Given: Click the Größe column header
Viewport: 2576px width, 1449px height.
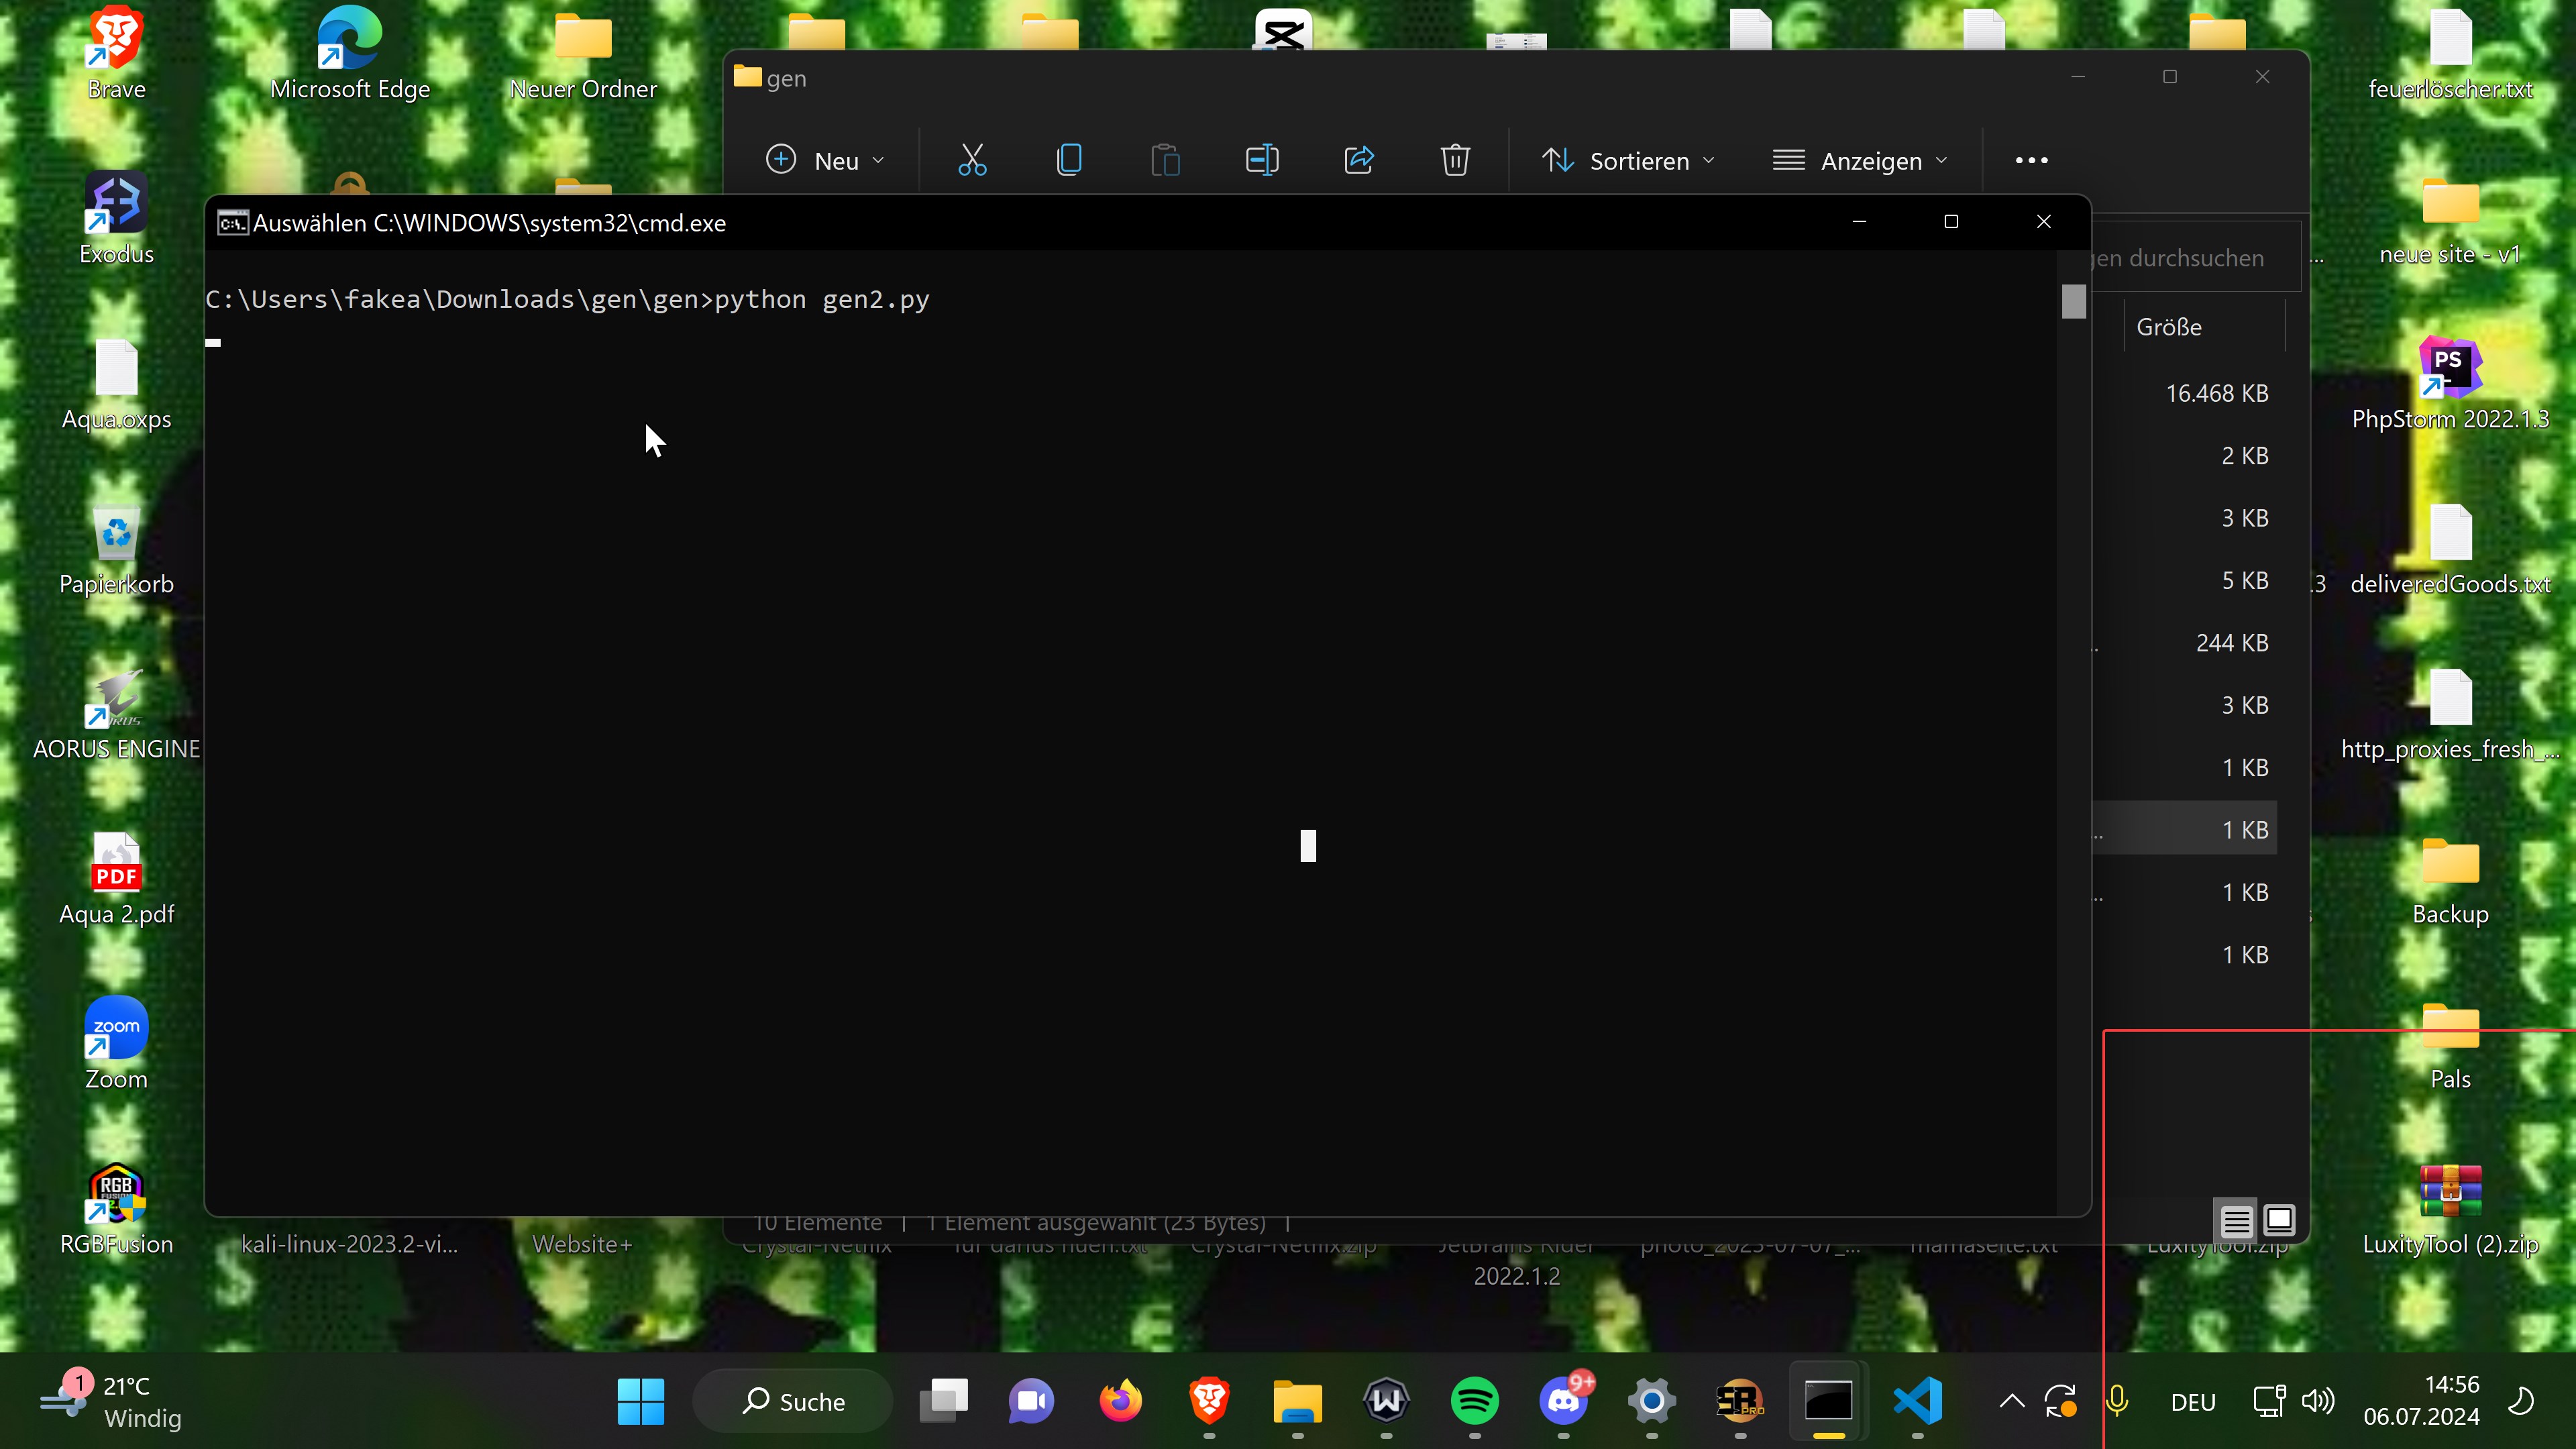Looking at the screenshot, I should [x=2169, y=327].
